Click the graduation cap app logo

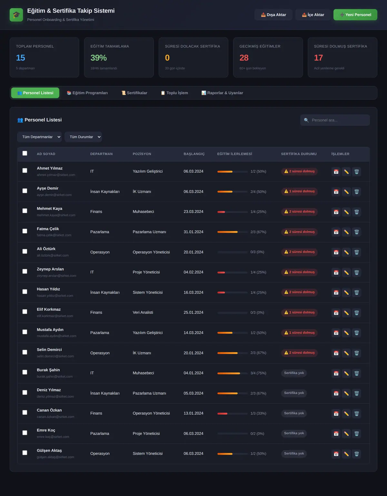(x=16, y=15)
